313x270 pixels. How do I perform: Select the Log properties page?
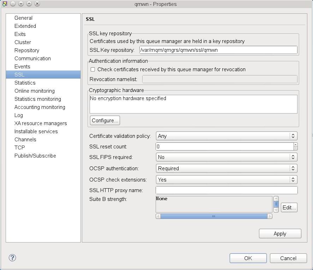click(18, 115)
